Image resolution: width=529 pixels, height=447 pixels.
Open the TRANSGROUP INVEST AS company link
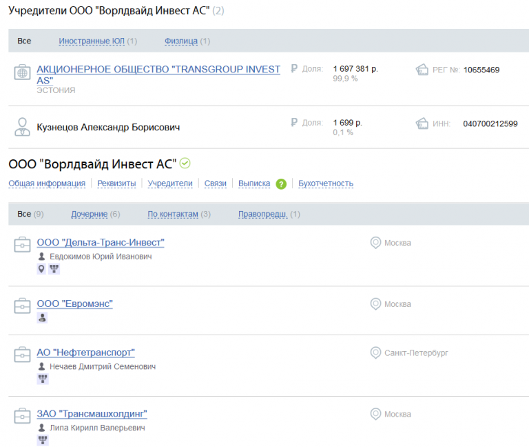point(158,70)
